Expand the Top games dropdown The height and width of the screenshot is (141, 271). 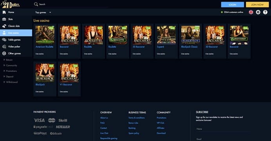click(43, 13)
